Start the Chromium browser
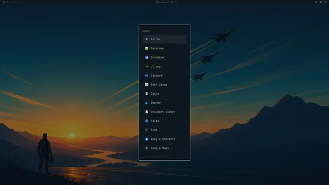 click(x=164, y=57)
